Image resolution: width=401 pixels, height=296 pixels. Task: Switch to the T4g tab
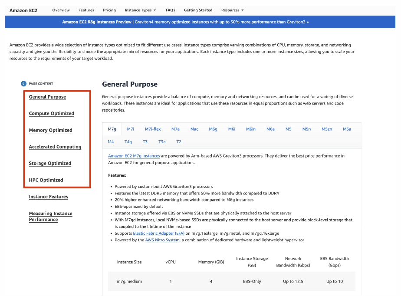128,141
